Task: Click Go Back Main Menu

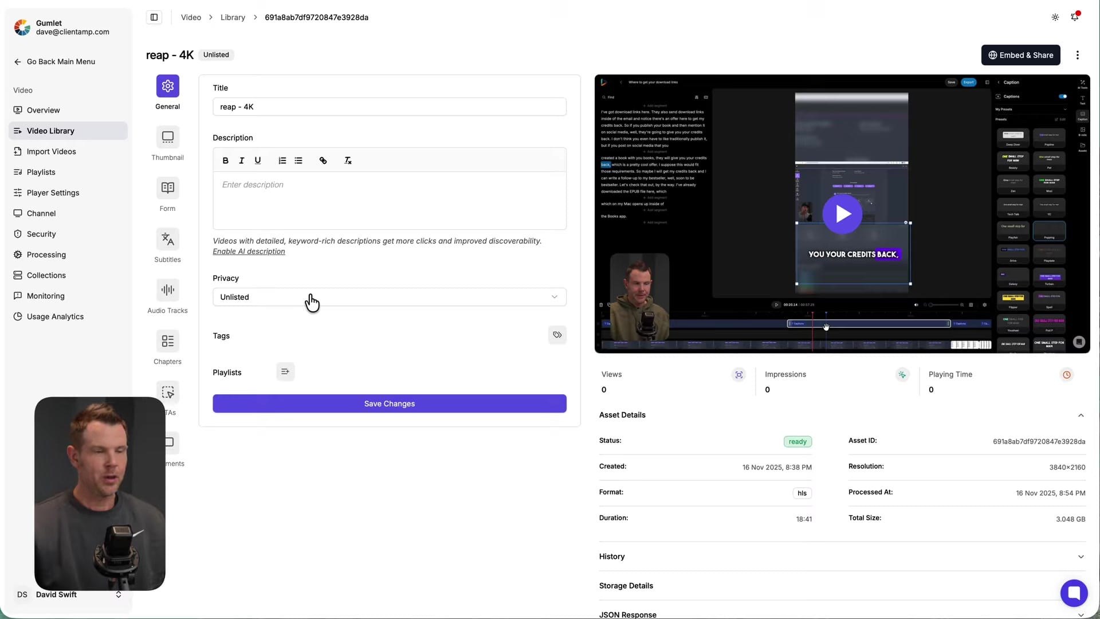Action: pyautogui.click(x=54, y=62)
